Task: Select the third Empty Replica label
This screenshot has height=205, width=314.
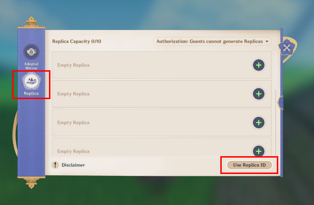Action: [x=73, y=123]
